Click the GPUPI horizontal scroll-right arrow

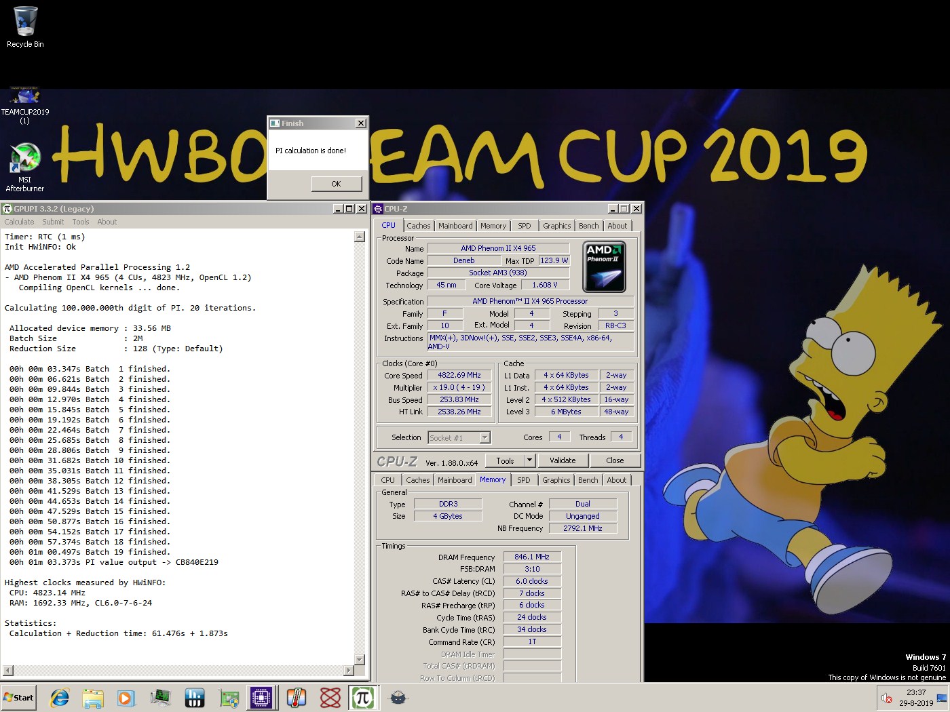349,671
